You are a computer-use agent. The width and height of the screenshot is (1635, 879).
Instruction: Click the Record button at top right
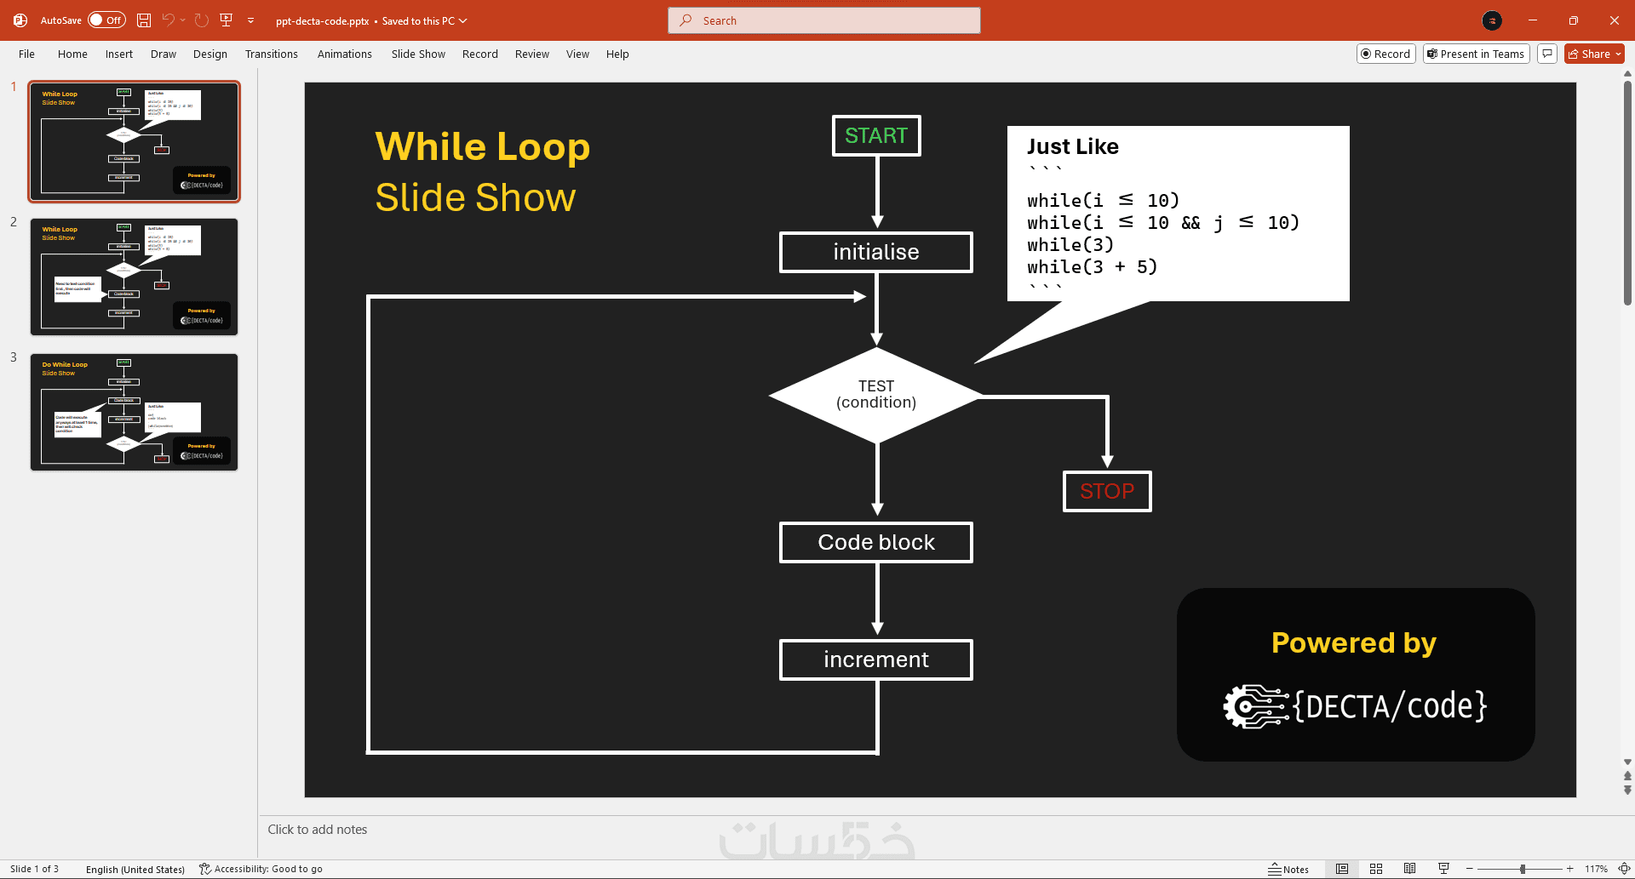click(1386, 54)
